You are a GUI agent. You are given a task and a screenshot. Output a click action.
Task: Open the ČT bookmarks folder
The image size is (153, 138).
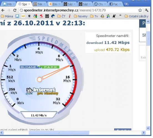pos(61,16)
